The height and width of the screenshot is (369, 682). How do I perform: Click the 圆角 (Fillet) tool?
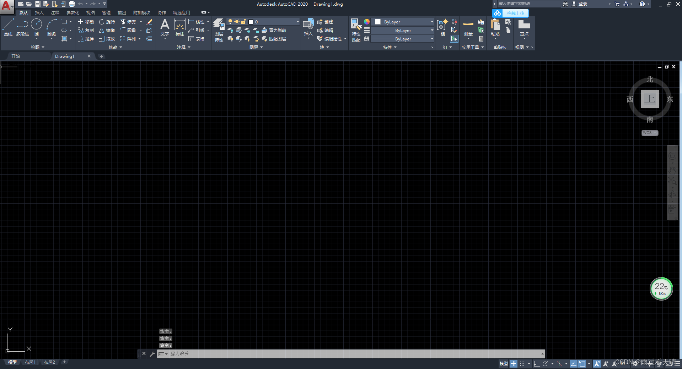coord(128,30)
